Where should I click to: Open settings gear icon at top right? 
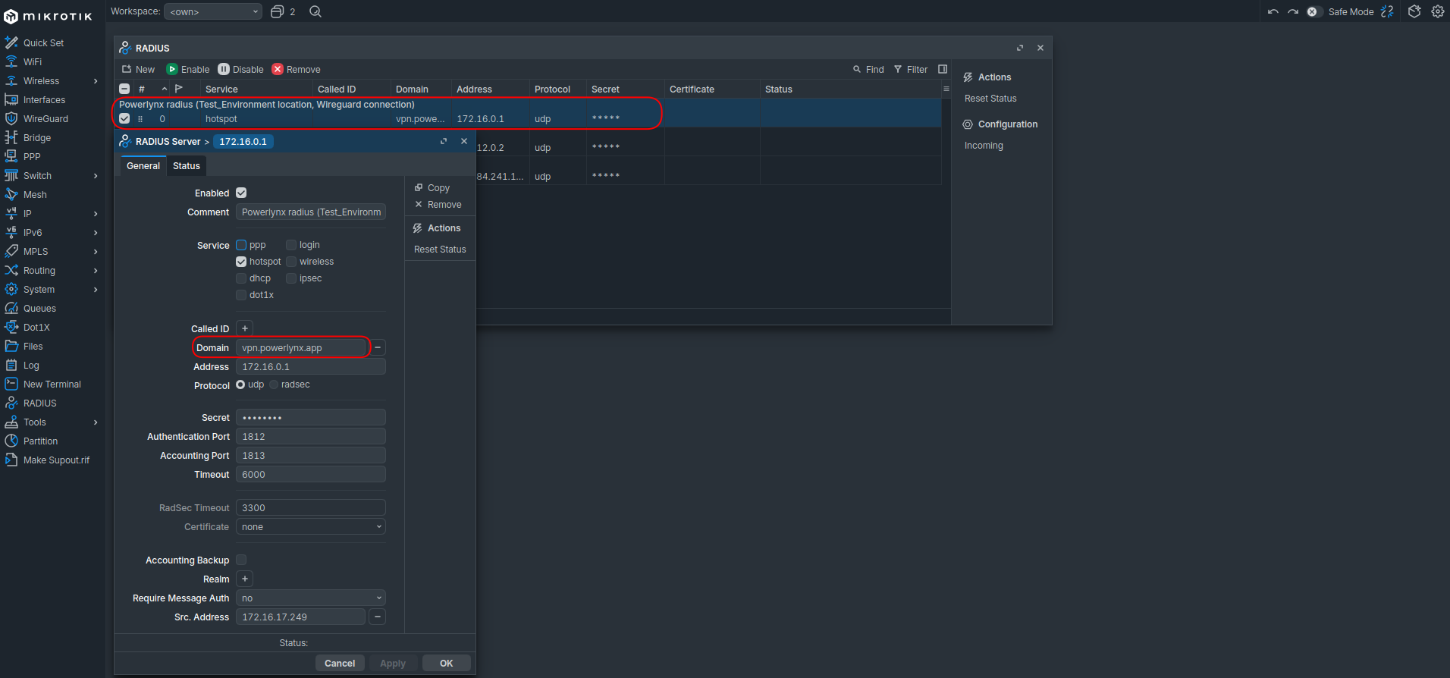pos(1437,11)
